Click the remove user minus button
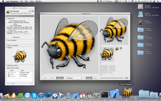The height and width of the screenshot is (101, 161). point(10,83)
